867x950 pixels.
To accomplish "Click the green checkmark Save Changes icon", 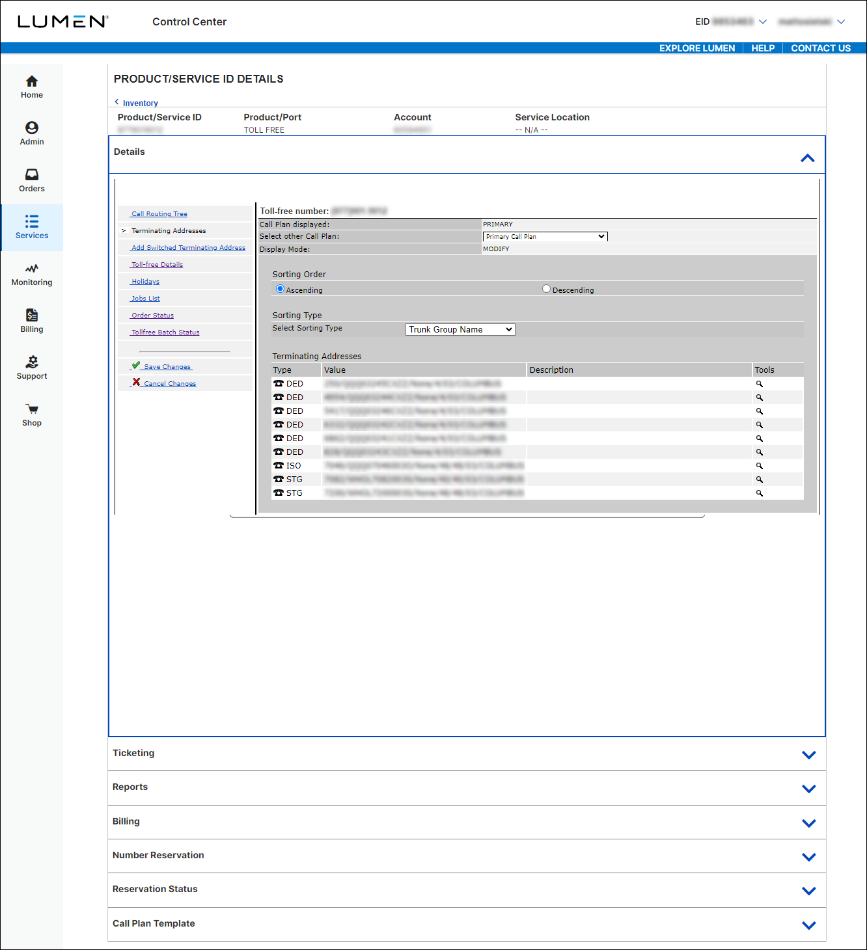I will (136, 366).
